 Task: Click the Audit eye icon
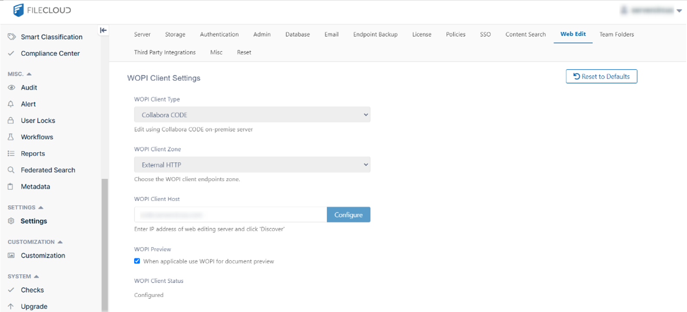[11, 87]
